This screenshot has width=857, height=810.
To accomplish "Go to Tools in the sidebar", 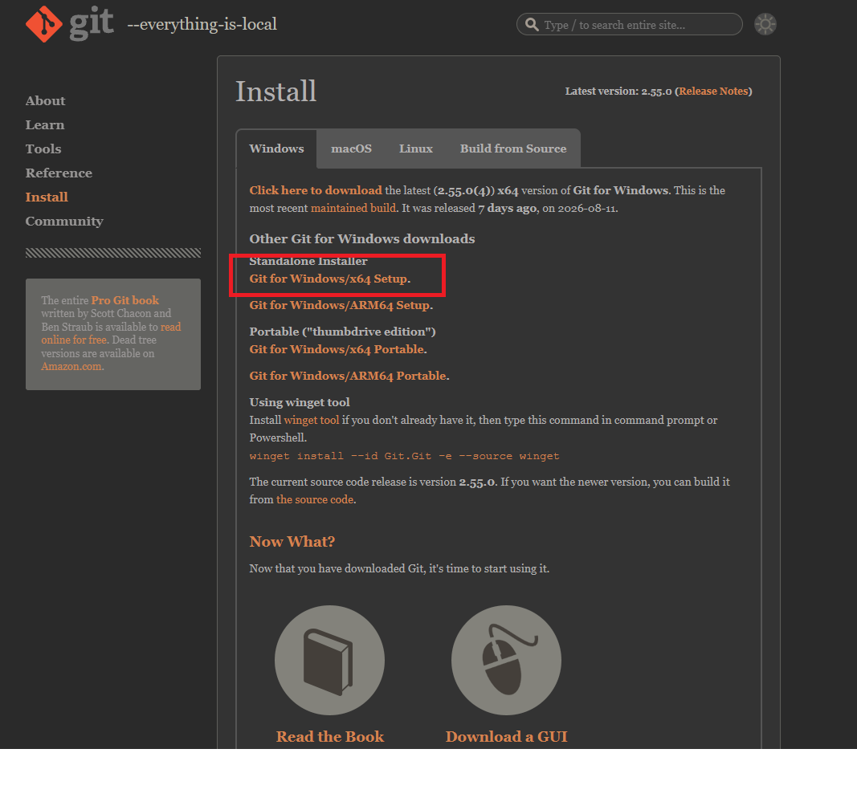I will pyautogui.click(x=43, y=149).
